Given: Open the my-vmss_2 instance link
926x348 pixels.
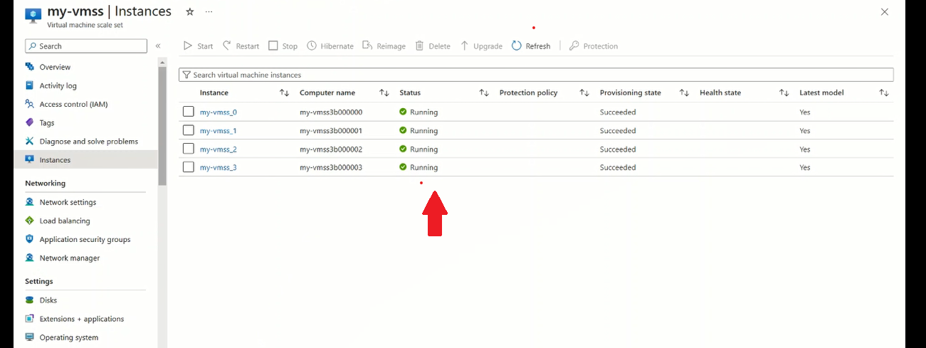Looking at the screenshot, I should pos(218,149).
